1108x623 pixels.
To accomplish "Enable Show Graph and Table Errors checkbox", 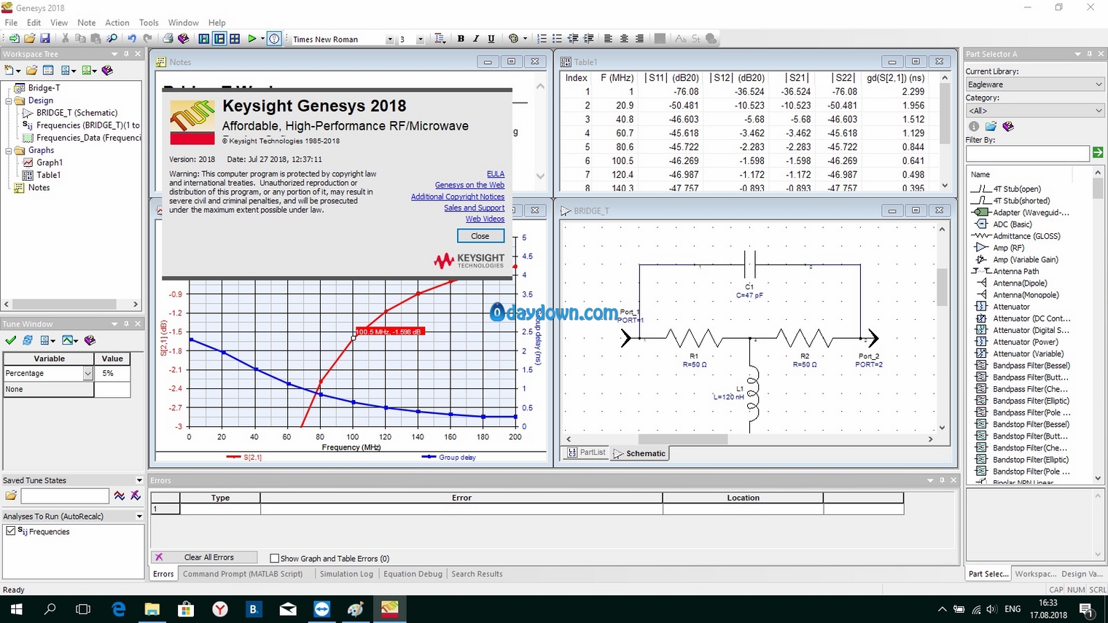I will (x=274, y=558).
